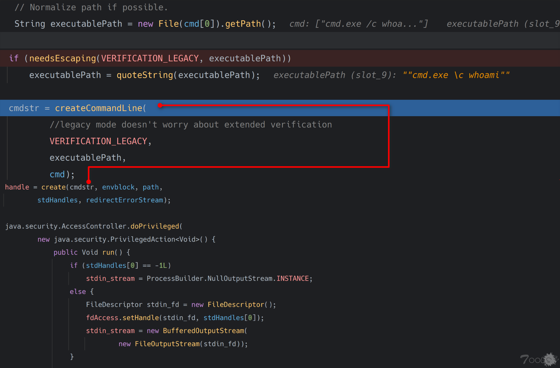Click "String executablePath" declaration text

coord(68,24)
